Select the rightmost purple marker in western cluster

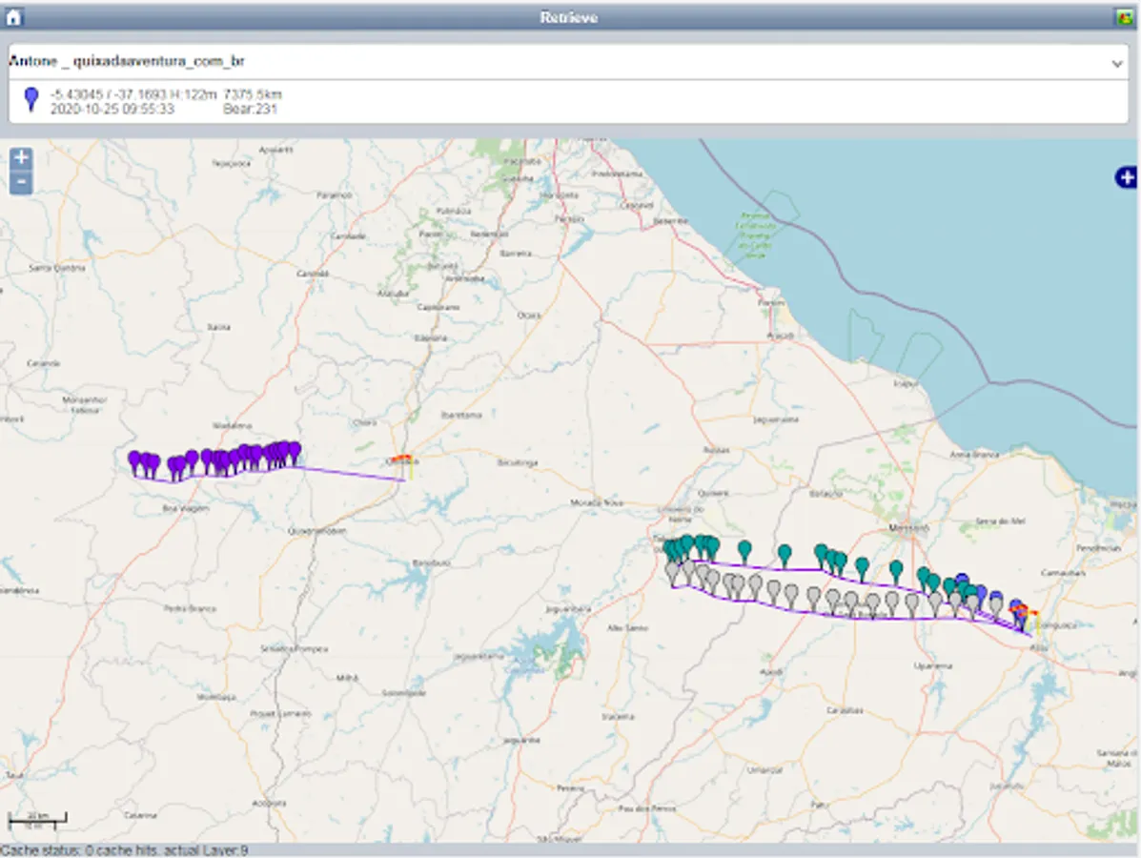pyautogui.click(x=295, y=449)
